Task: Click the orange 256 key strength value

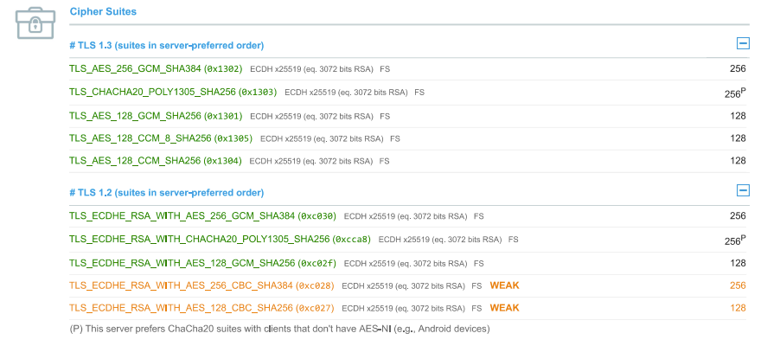Action: tap(737, 285)
